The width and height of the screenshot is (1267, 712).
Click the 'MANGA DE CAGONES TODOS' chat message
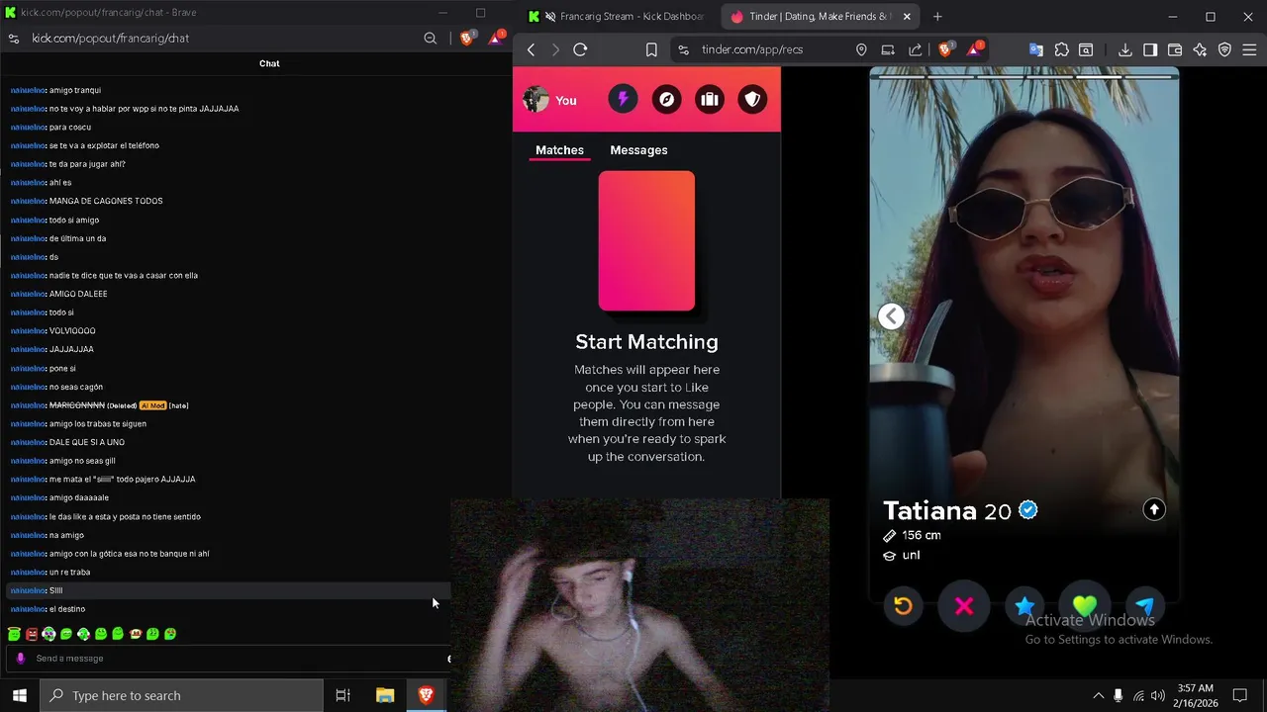106,201
